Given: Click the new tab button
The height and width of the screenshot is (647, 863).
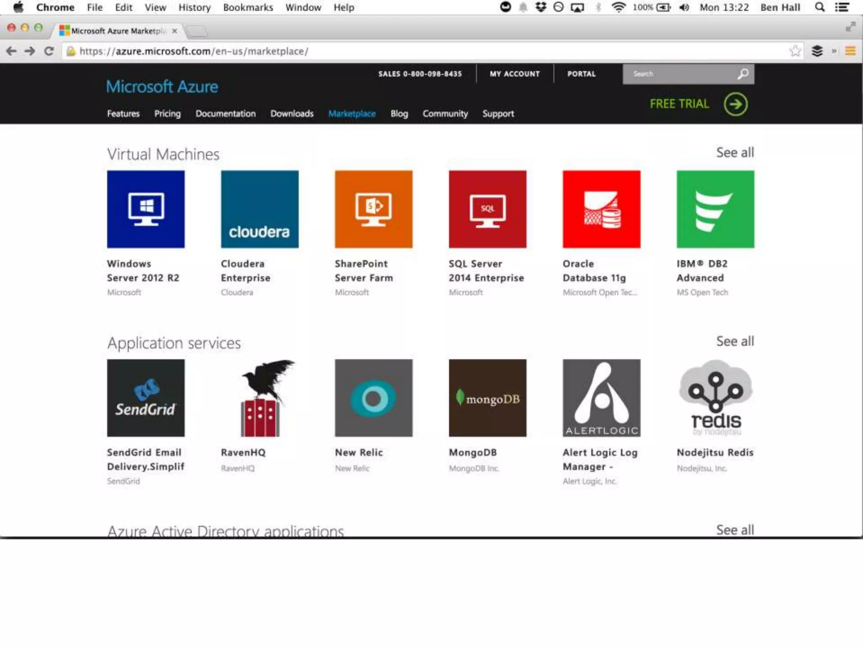Looking at the screenshot, I should pyautogui.click(x=196, y=31).
